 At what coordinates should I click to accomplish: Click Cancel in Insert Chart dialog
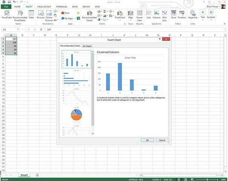[x=162, y=140]
